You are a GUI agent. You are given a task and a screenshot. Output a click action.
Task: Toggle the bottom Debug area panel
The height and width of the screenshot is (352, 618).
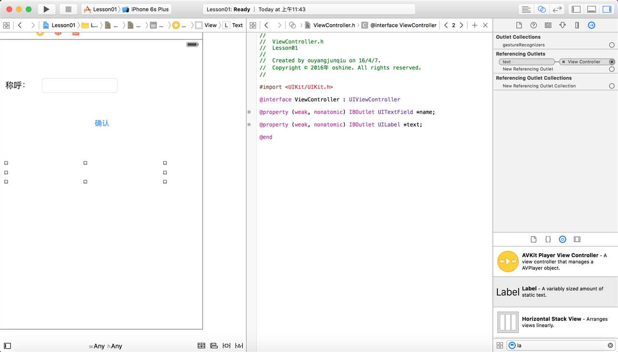click(591, 9)
